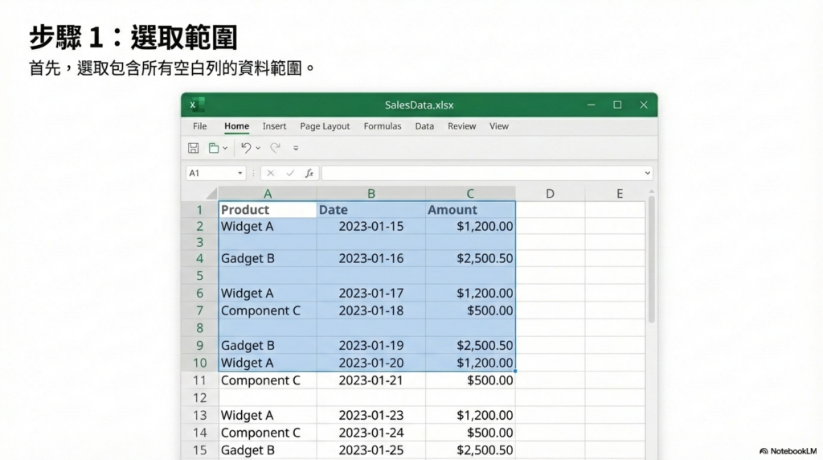Screen dimensions: 823x460
Task: Click the Cancel X icon beside formula bar
Action: (x=271, y=173)
